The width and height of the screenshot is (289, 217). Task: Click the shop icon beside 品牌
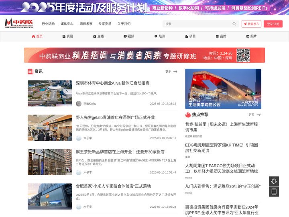217,36
